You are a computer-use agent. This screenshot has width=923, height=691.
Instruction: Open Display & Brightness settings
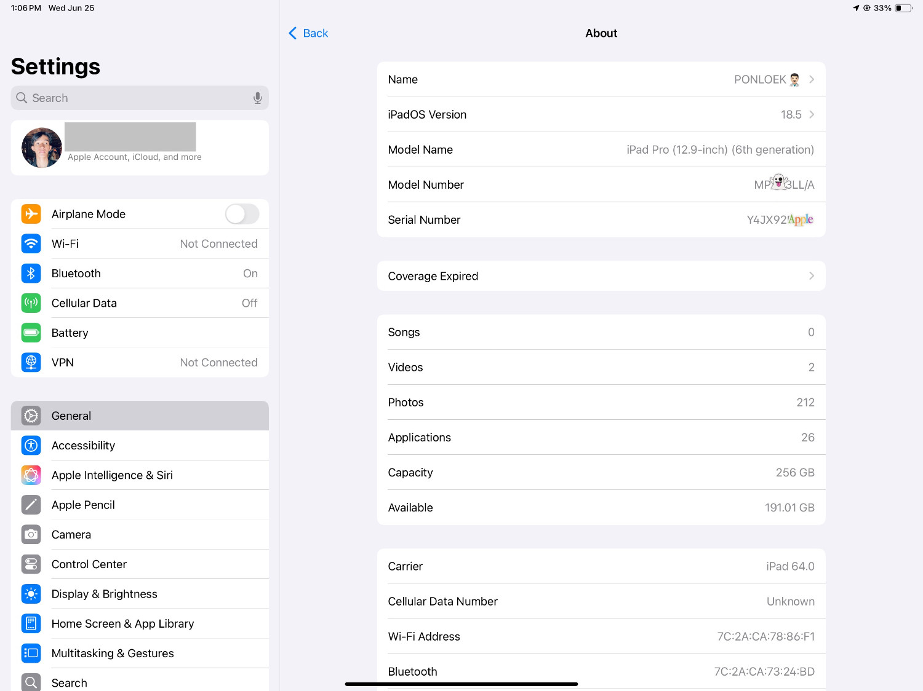[x=140, y=594]
